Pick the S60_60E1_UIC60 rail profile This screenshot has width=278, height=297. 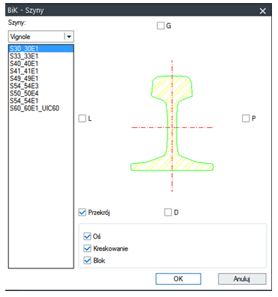click(x=41, y=108)
